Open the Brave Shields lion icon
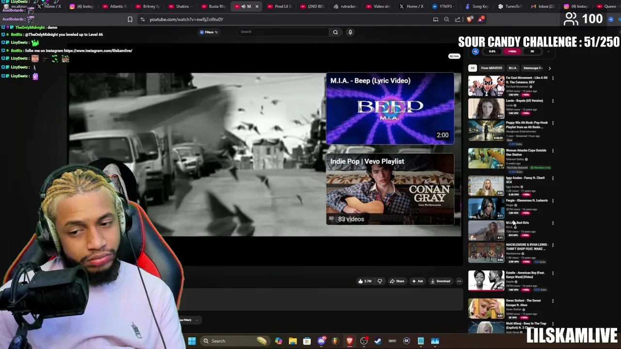The width and height of the screenshot is (621, 349). (x=469, y=19)
